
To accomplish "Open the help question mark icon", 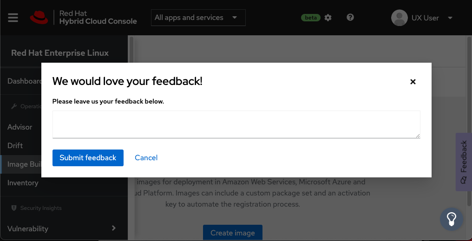I will click(x=350, y=18).
